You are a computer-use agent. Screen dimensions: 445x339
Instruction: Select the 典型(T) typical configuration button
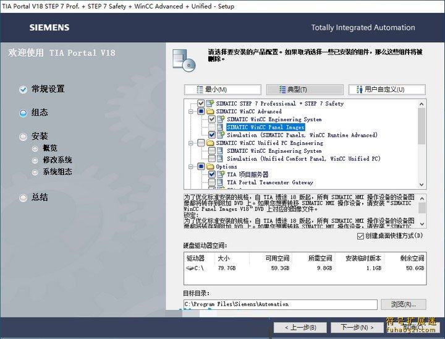305,90
